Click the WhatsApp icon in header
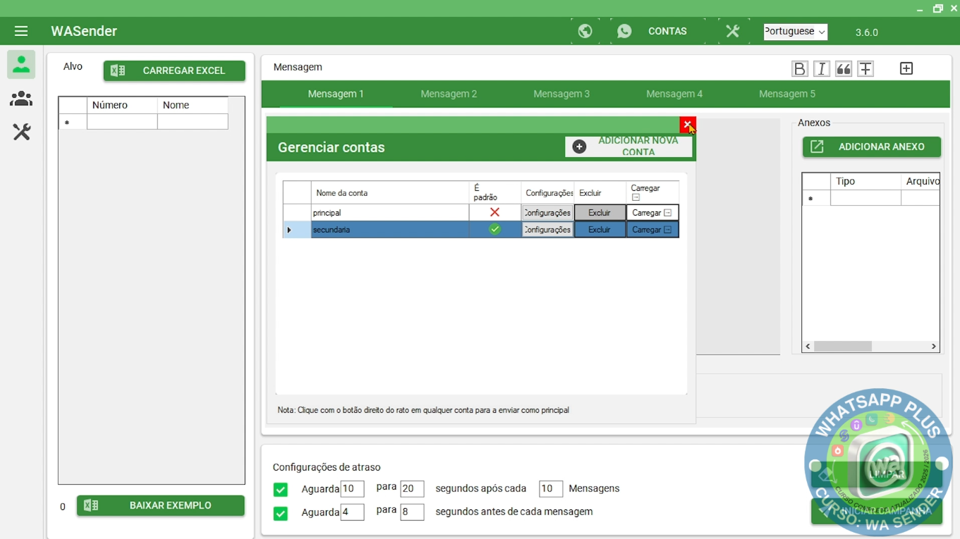This screenshot has width=960, height=539. tap(624, 31)
